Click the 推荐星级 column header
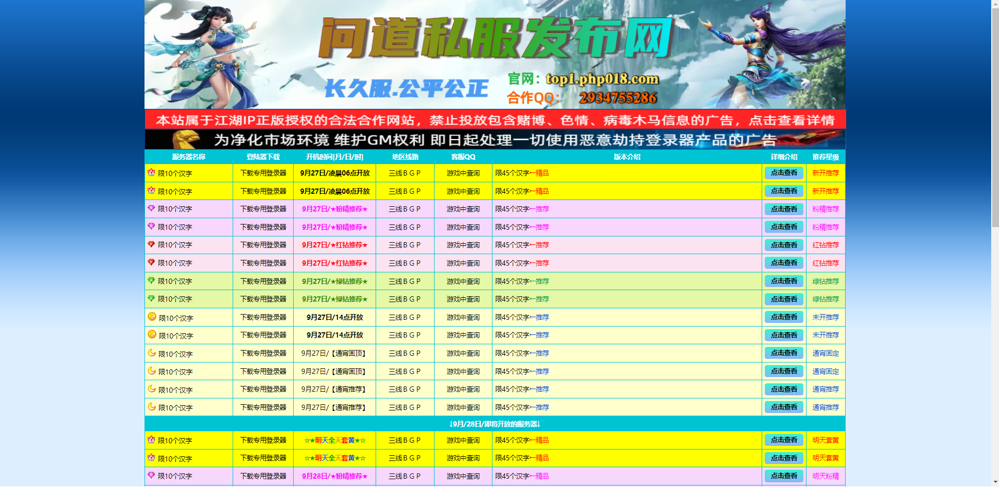Screen dimensions: 999x487 point(826,157)
